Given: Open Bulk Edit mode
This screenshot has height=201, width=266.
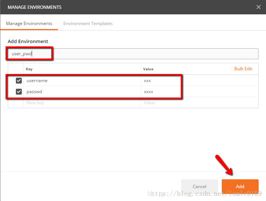Looking at the screenshot, I should point(243,69).
